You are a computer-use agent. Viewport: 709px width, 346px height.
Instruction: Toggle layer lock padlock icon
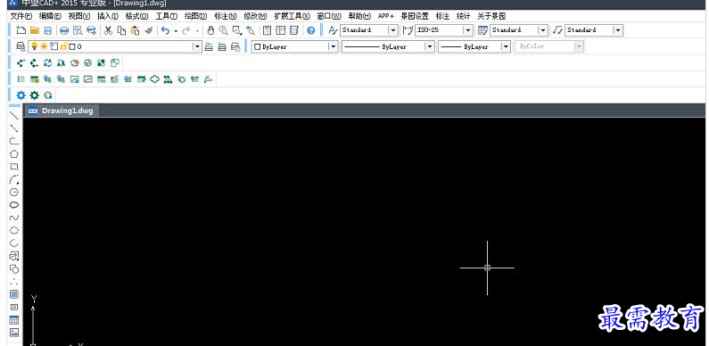click(x=63, y=46)
